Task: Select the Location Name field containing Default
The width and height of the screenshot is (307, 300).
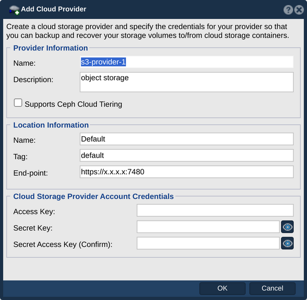Action: [187, 139]
